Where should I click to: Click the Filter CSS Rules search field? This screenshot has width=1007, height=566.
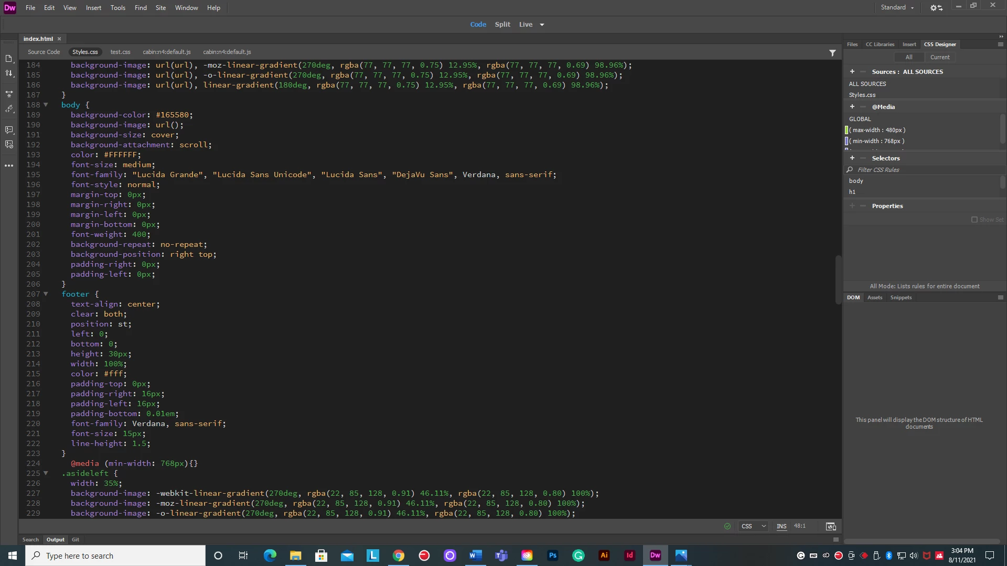[x=923, y=170]
